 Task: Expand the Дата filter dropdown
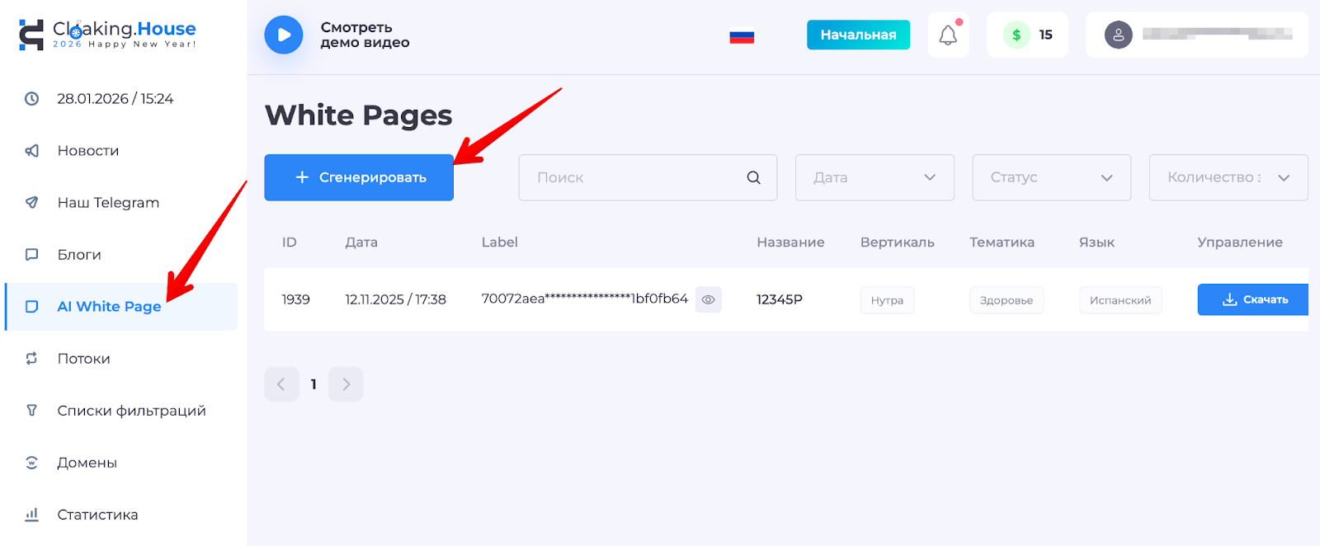tap(874, 177)
